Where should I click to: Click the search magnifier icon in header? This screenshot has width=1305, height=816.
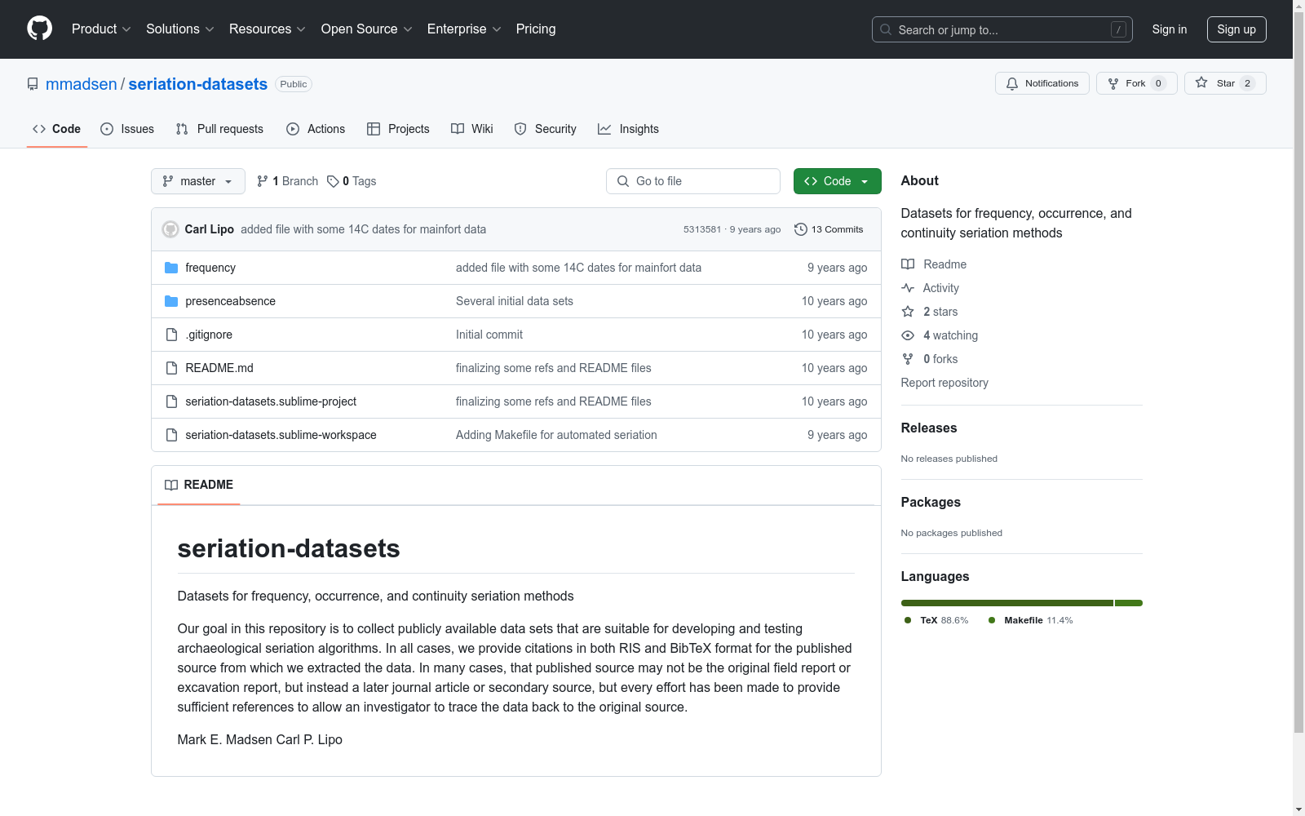click(886, 29)
